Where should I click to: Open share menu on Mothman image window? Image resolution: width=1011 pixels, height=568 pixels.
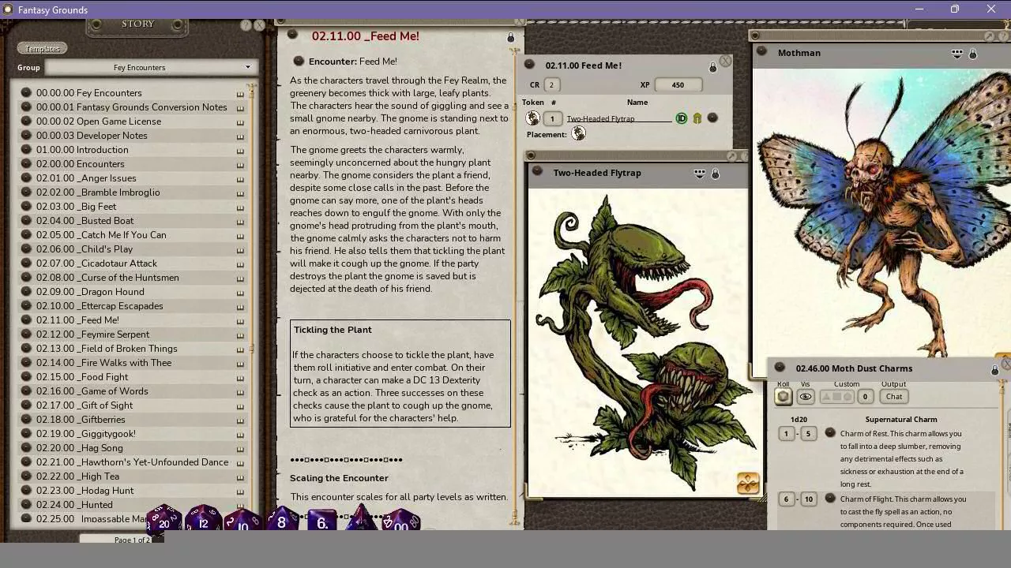pos(957,54)
